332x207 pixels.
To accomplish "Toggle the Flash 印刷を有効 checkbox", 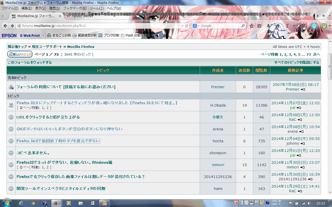I will (x=123, y=35).
